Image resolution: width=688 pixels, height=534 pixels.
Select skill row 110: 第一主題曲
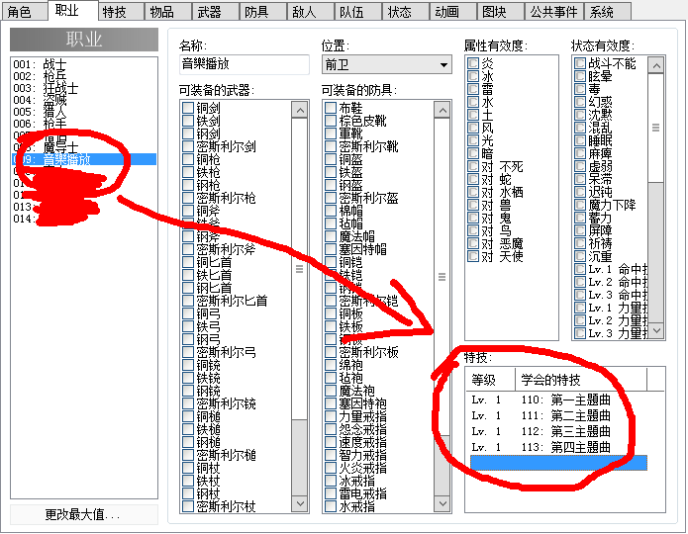tap(558, 400)
